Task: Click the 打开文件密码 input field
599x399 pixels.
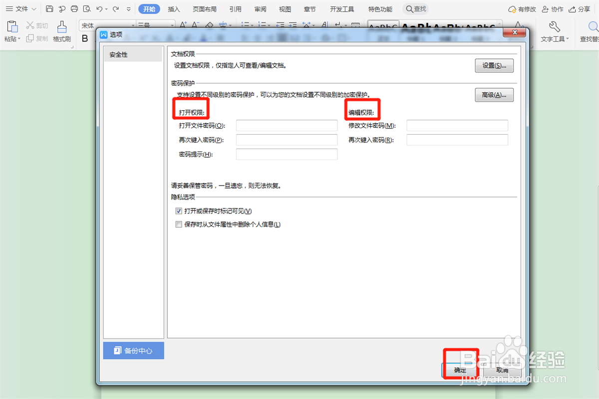Action: click(287, 125)
